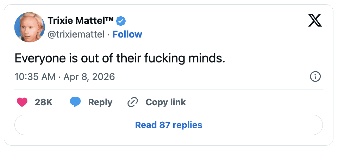Click the 28K likes count
Viewport: 338px width, 148px height.
(44, 102)
